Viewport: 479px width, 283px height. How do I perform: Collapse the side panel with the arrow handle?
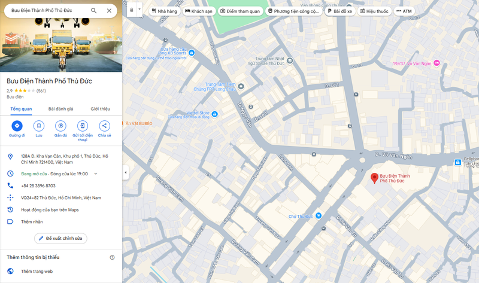125,172
